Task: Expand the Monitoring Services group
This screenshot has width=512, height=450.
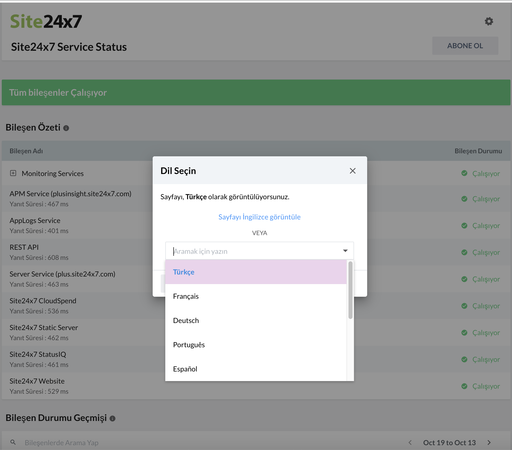Action: [13, 173]
